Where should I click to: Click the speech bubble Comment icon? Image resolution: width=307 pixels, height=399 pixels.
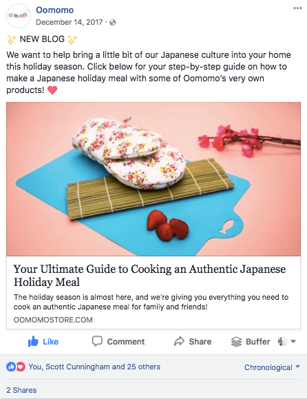point(97,341)
